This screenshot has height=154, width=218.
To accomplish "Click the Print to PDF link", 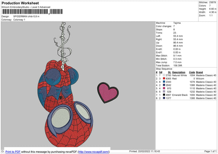I will 13,151.
